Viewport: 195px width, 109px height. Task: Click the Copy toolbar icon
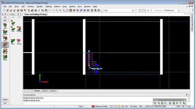pyautogui.click(x=43, y=10)
